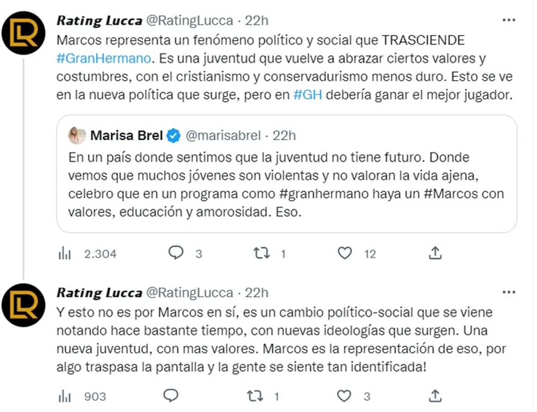Reply to the first Rating Lucca tweet
Image resolution: width=537 pixels, height=412 pixels.
pyautogui.click(x=176, y=253)
